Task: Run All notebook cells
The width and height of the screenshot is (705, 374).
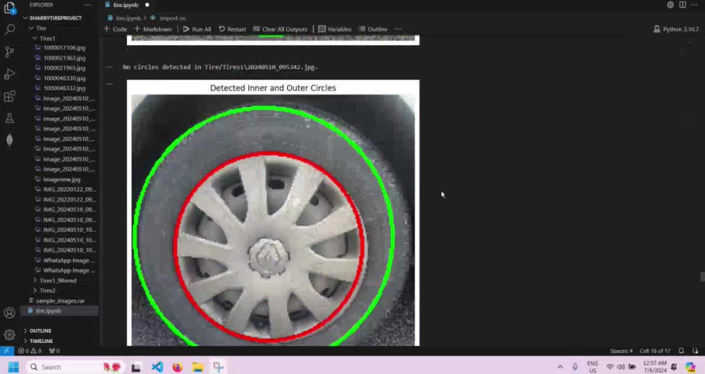Action: (197, 29)
